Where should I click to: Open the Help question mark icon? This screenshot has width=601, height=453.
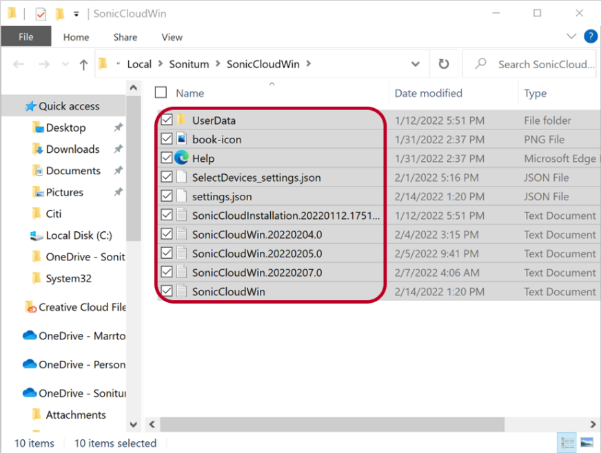coord(590,36)
